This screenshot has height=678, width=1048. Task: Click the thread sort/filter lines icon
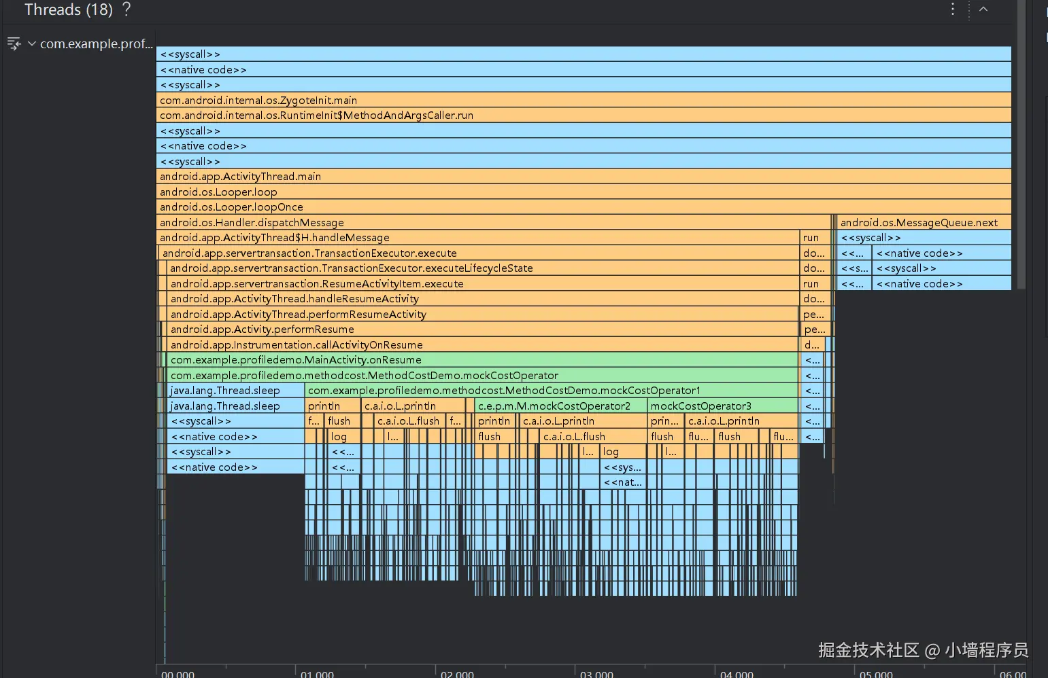click(14, 44)
